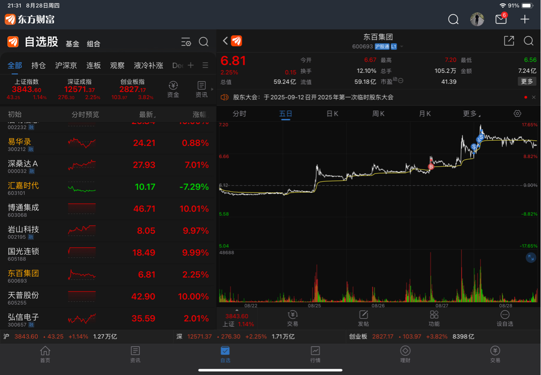
Task: Open 创业板指 index quote
Action: [132, 89]
